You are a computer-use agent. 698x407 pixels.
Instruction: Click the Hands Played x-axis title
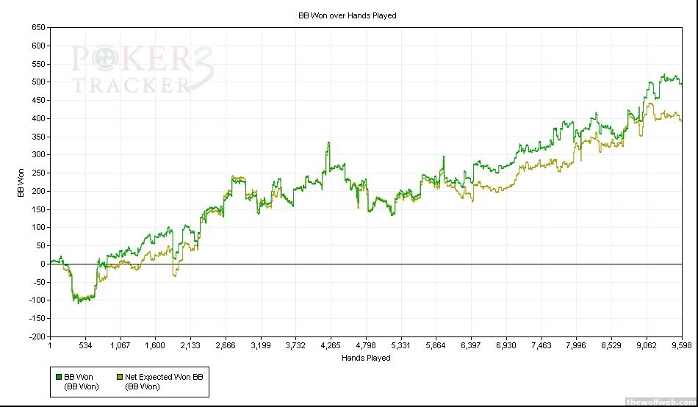366,359
